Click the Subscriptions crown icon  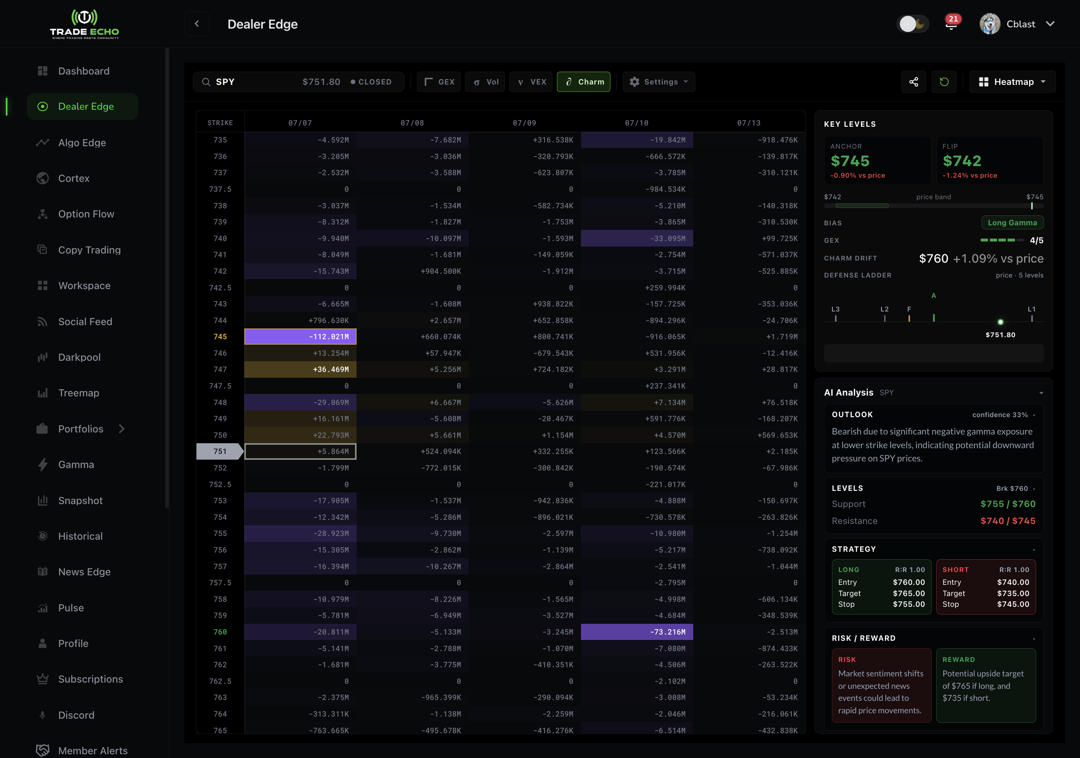click(x=42, y=679)
